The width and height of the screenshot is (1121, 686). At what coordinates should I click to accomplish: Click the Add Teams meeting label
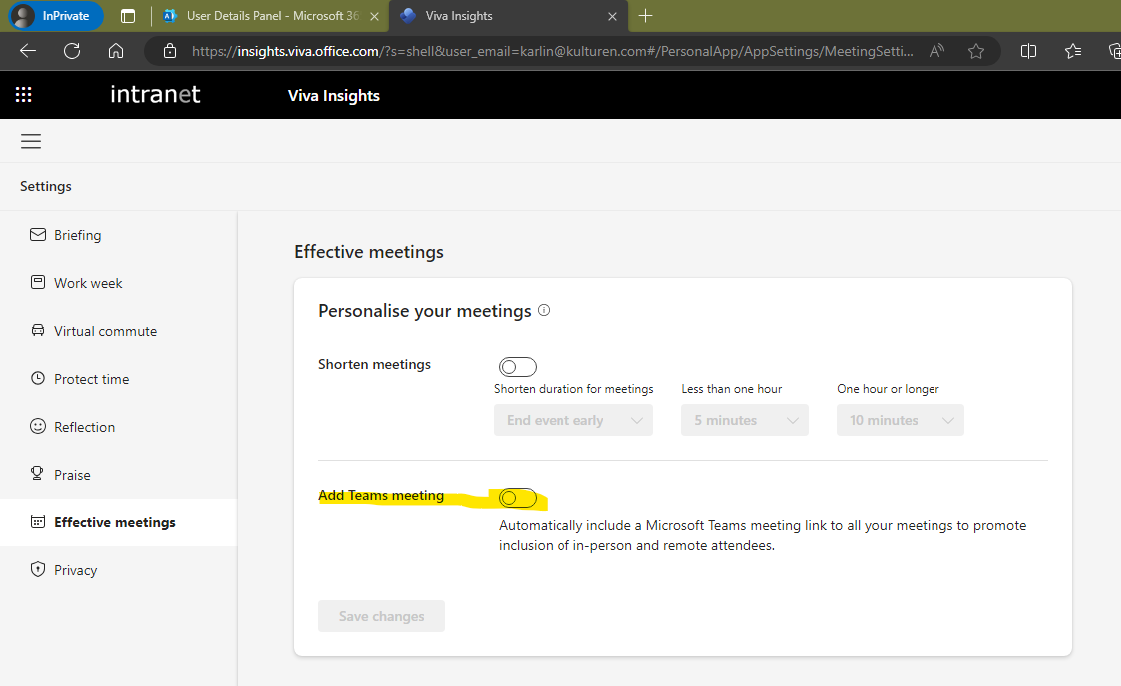(381, 495)
